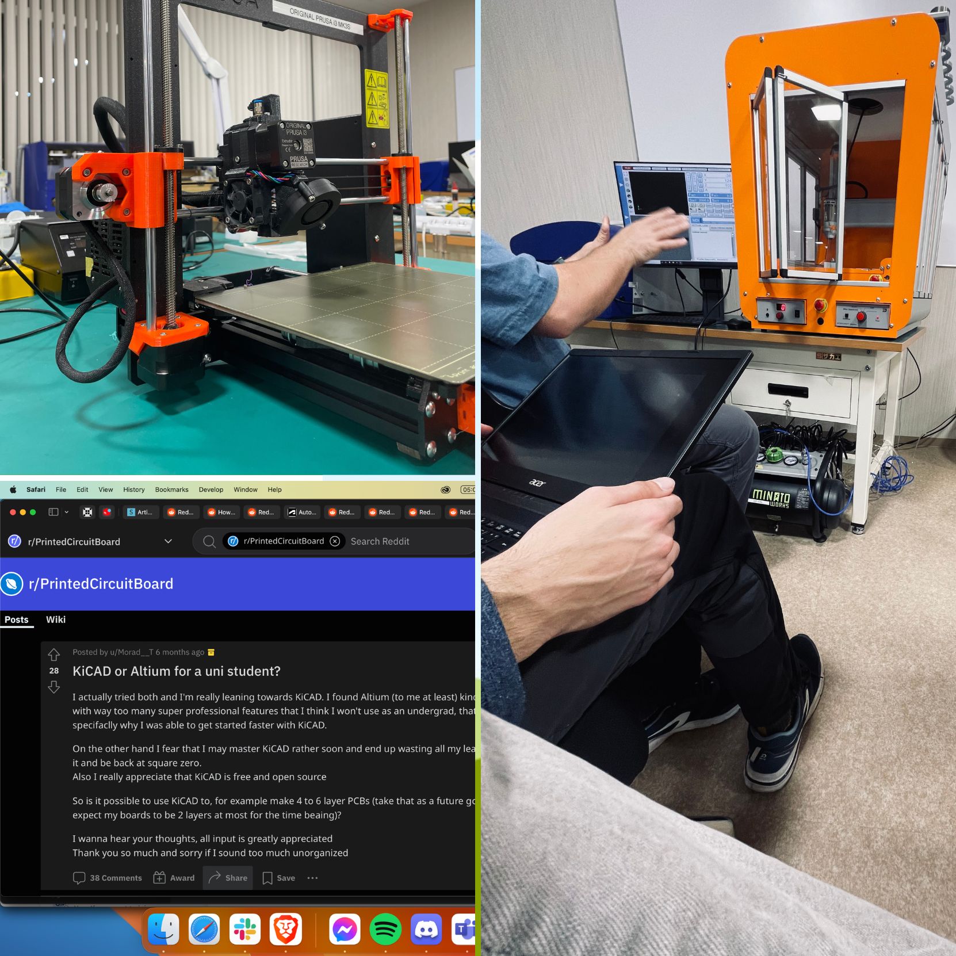Open the Help menu
956x956 pixels.
[275, 490]
